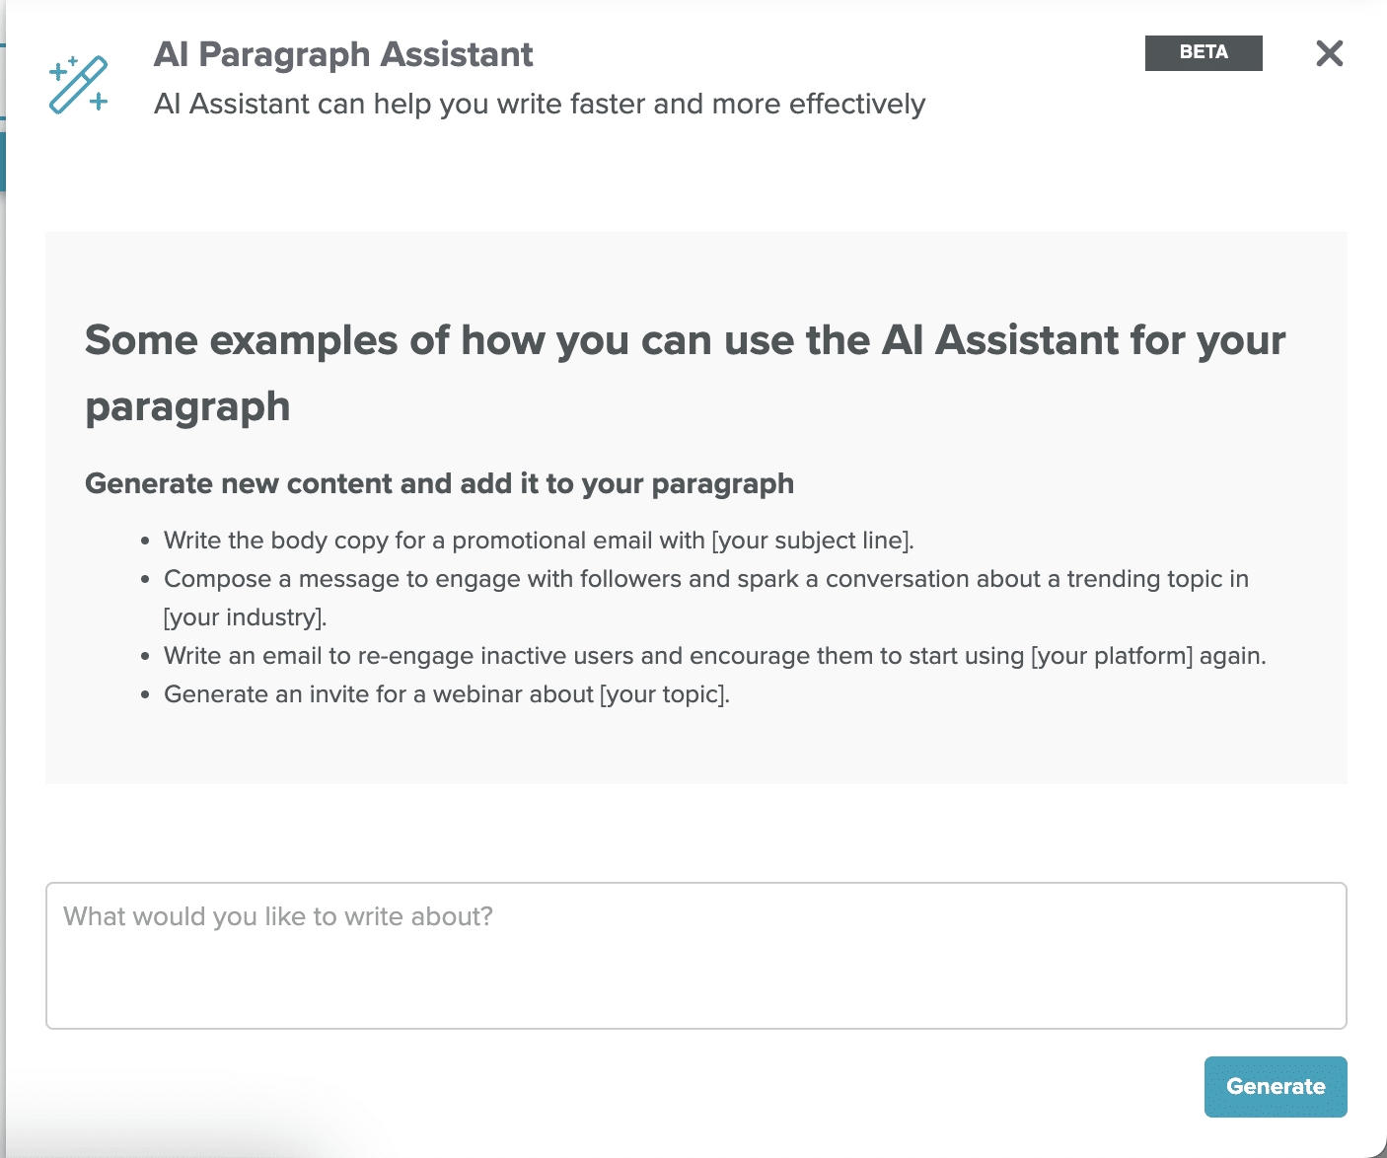1387x1158 pixels.
Task: Select the re-engage inactive users email example
Action: [x=715, y=656]
